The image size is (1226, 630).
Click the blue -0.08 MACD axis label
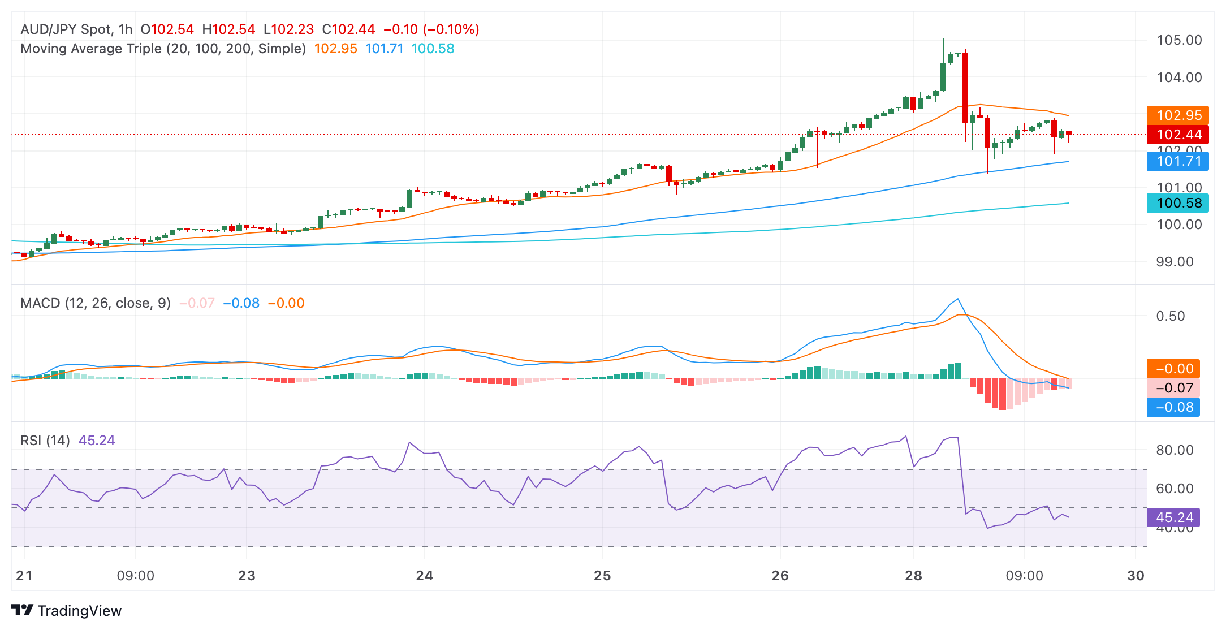1173,407
